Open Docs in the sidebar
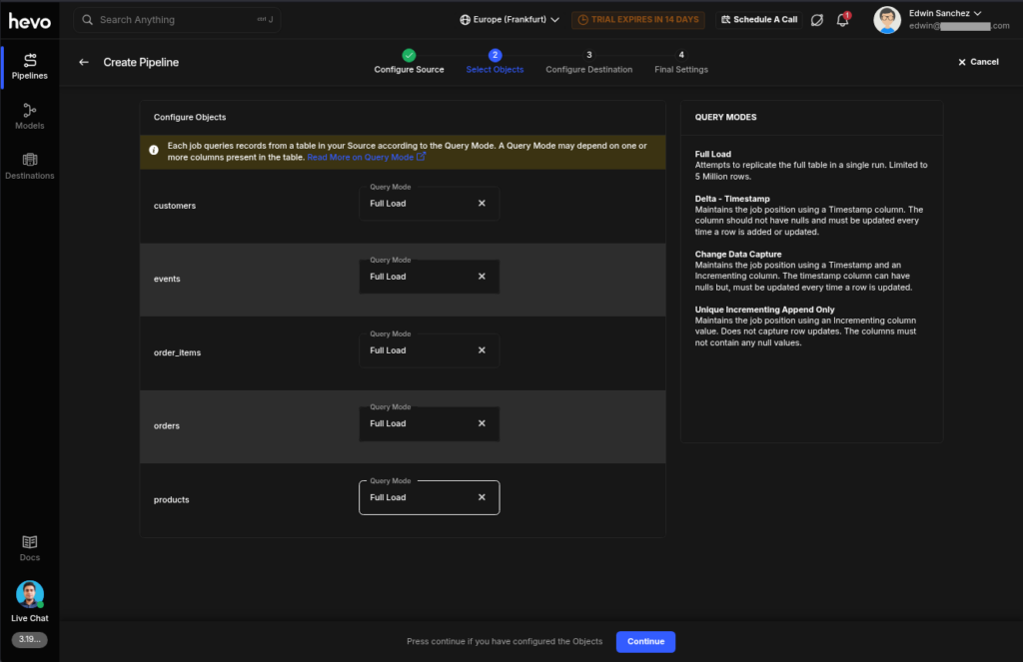This screenshot has height=662, width=1023. click(x=29, y=548)
